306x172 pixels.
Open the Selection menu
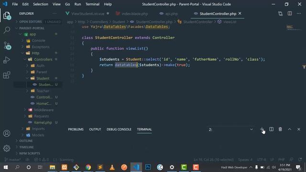(x=41, y=4)
